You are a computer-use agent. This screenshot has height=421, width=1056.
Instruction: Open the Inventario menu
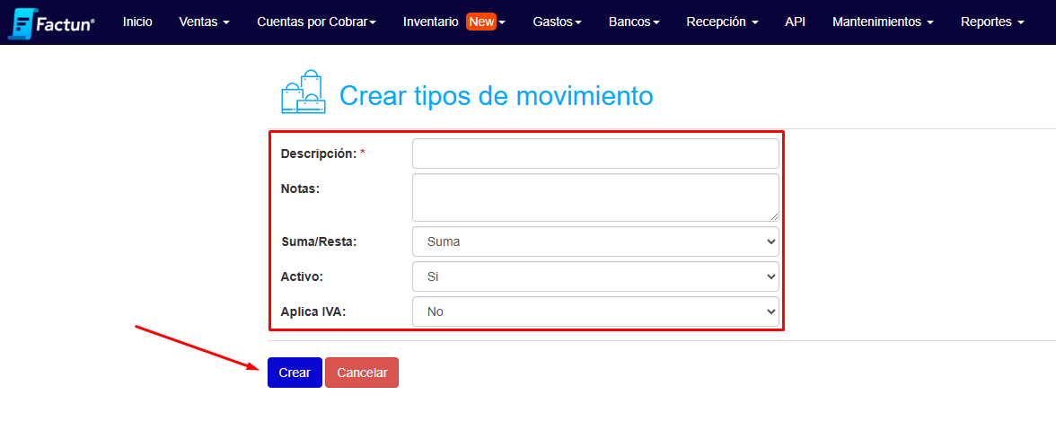pos(454,22)
